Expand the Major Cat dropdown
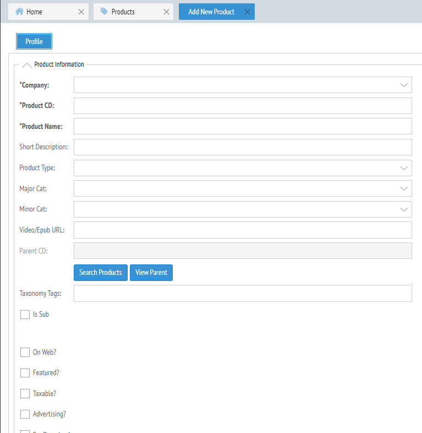This screenshot has height=433, width=422. click(404, 188)
